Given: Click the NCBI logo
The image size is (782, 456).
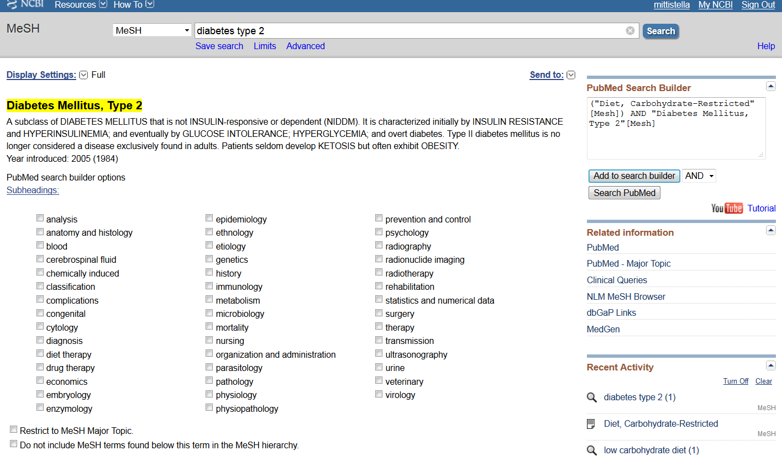Looking at the screenshot, I should 25,4.
